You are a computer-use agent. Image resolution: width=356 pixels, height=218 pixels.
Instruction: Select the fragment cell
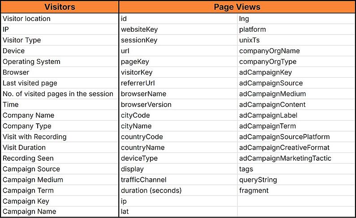pos(296,190)
